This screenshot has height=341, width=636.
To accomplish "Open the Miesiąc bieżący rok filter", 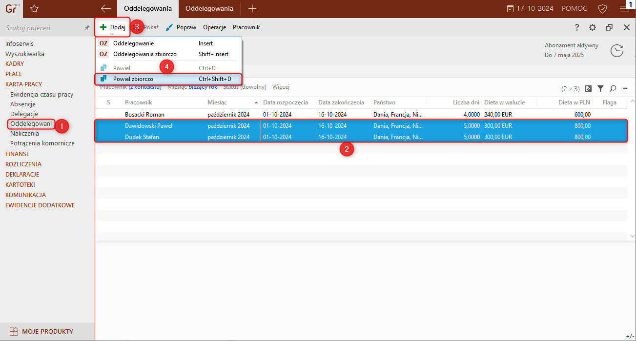I will click(x=192, y=87).
